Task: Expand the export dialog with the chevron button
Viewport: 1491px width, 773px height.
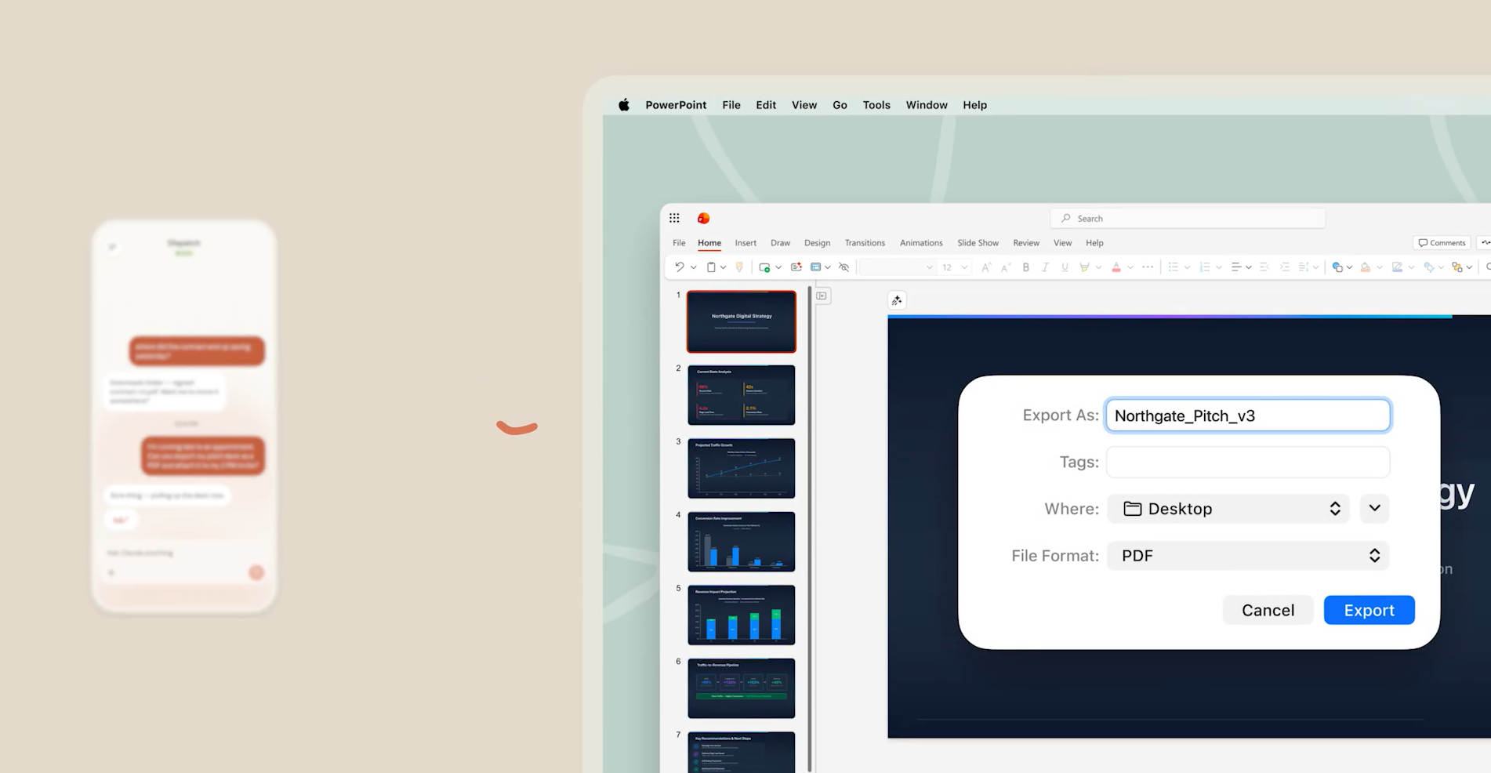Action: (1373, 508)
